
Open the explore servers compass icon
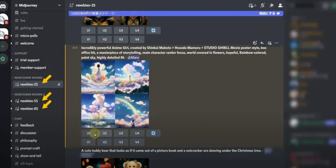point(3,59)
